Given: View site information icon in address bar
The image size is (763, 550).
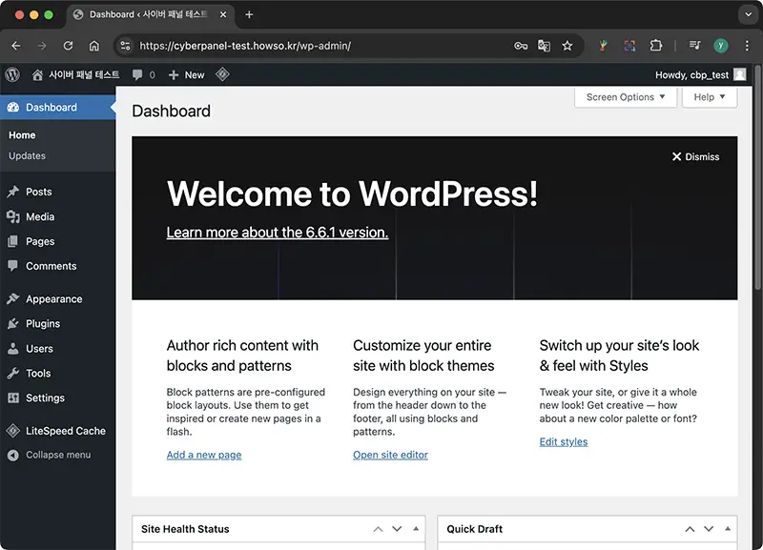Looking at the screenshot, I should 125,46.
